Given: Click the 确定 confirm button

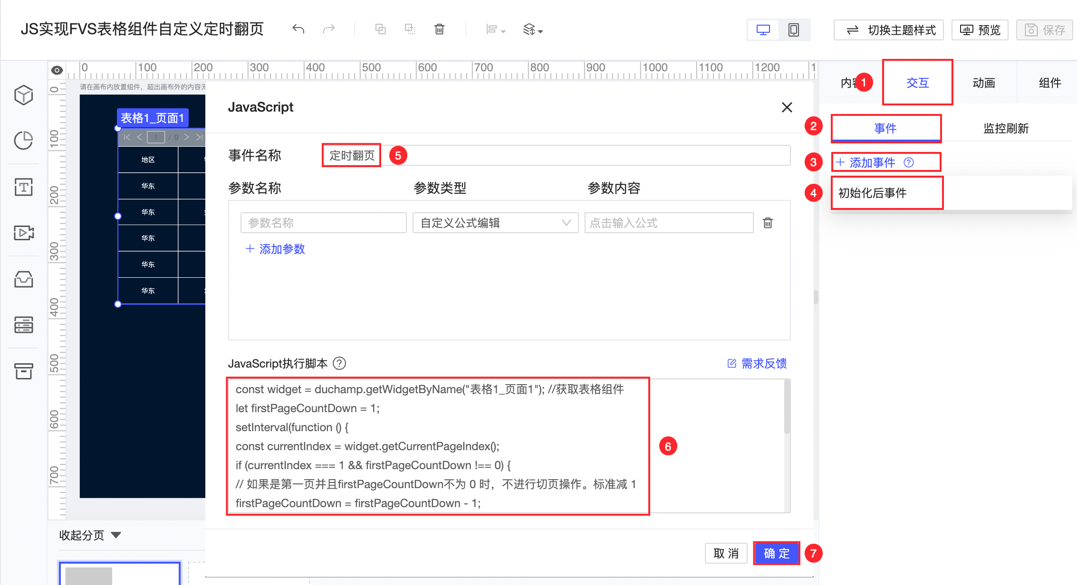Looking at the screenshot, I should pyautogui.click(x=777, y=553).
